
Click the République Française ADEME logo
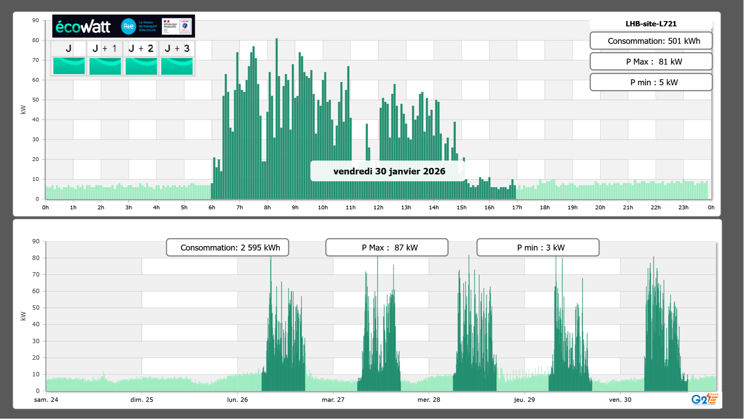177,26
